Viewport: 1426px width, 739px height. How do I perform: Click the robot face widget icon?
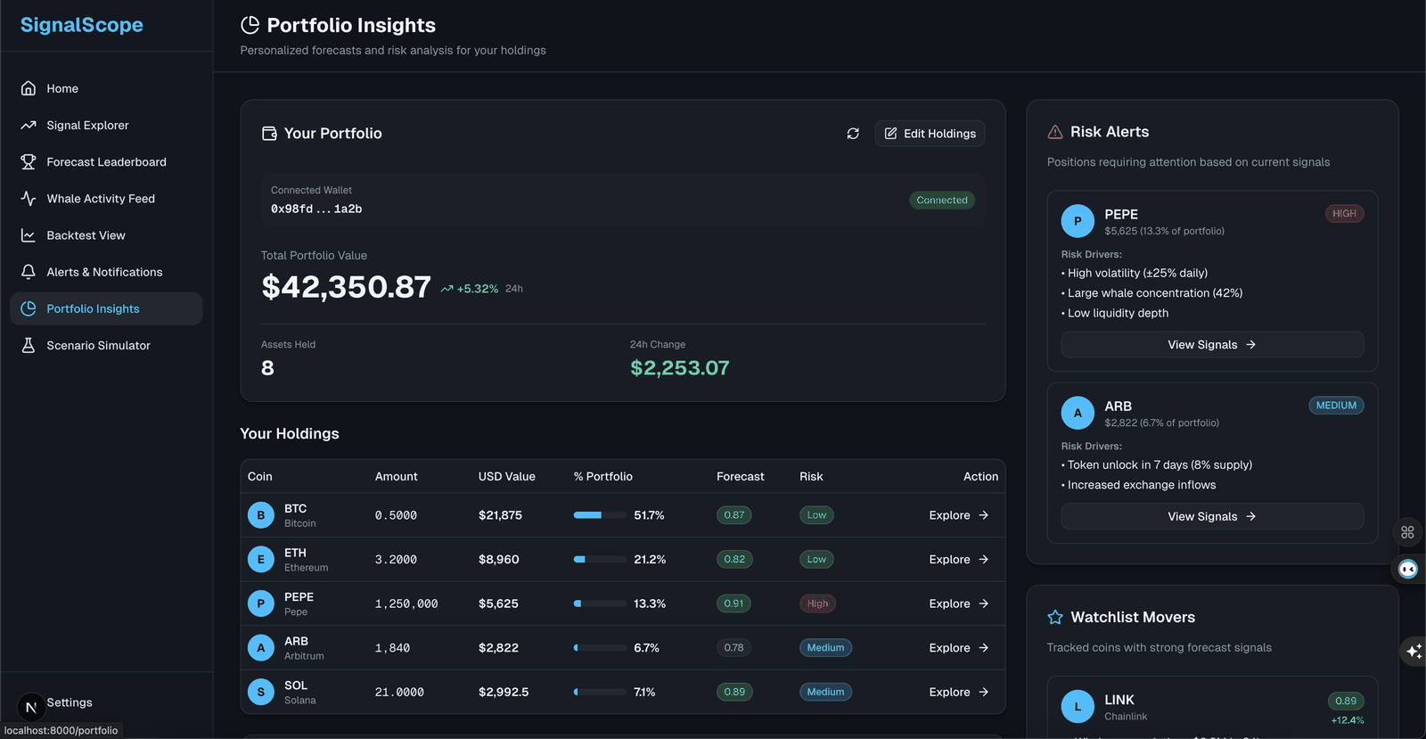click(x=1408, y=569)
